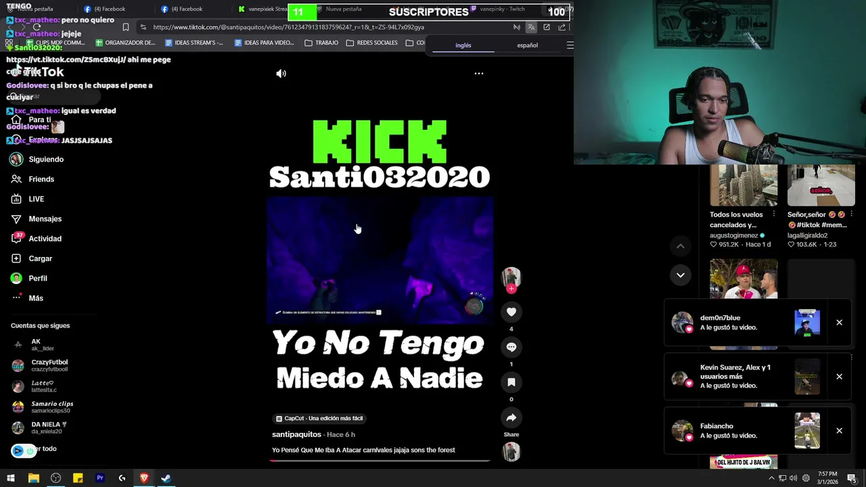This screenshot has width=866, height=487.
Task: Open IDEAS PARA VIDEO... bookmark
Action: (x=264, y=43)
